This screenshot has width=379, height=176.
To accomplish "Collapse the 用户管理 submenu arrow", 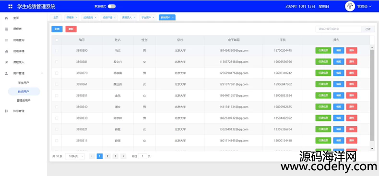I will [x=42, y=73].
